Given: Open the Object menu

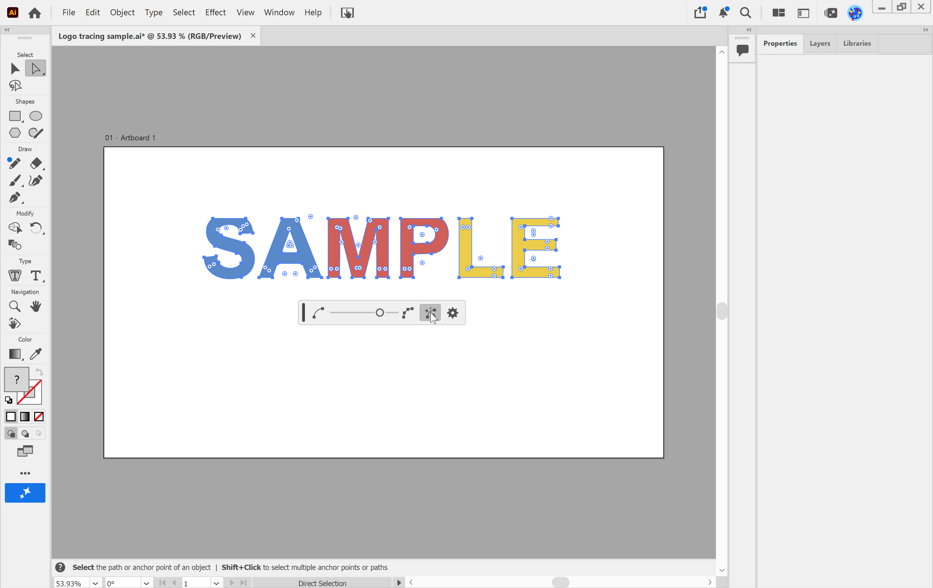Looking at the screenshot, I should coord(122,12).
